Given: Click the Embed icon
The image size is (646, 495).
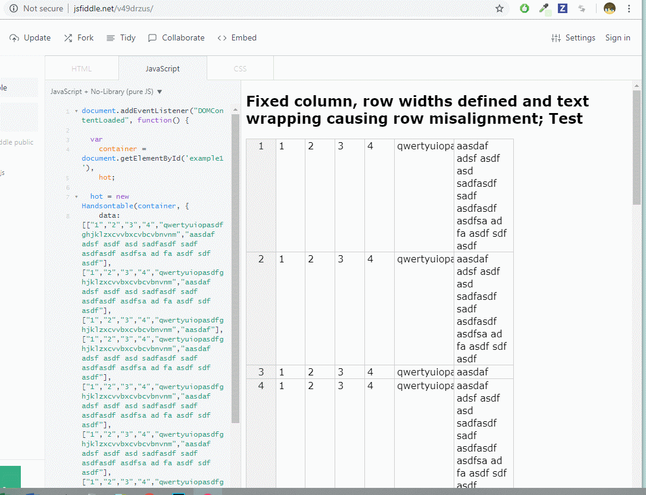Looking at the screenshot, I should pos(221,37).
